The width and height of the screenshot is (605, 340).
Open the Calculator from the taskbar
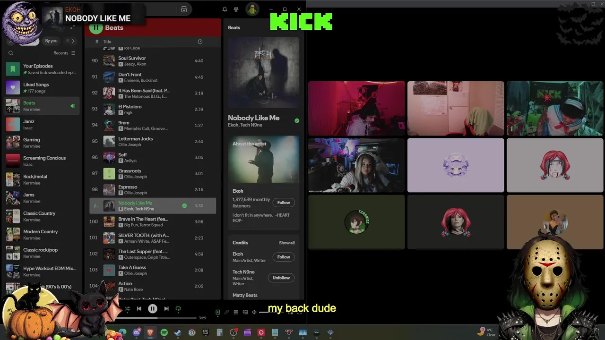(x=220, y=332)
